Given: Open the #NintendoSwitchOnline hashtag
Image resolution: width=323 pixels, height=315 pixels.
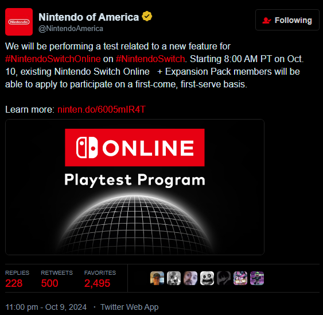Looking at the screenshot, I should (53, 59).
